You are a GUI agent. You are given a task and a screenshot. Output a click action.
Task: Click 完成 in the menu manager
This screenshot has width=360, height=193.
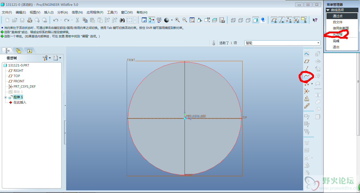(336, 41)
